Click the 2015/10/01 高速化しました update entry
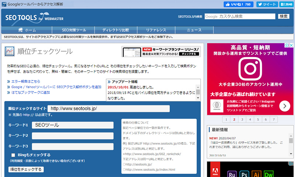This screenshot has width=295, height=177. point(131,87)
